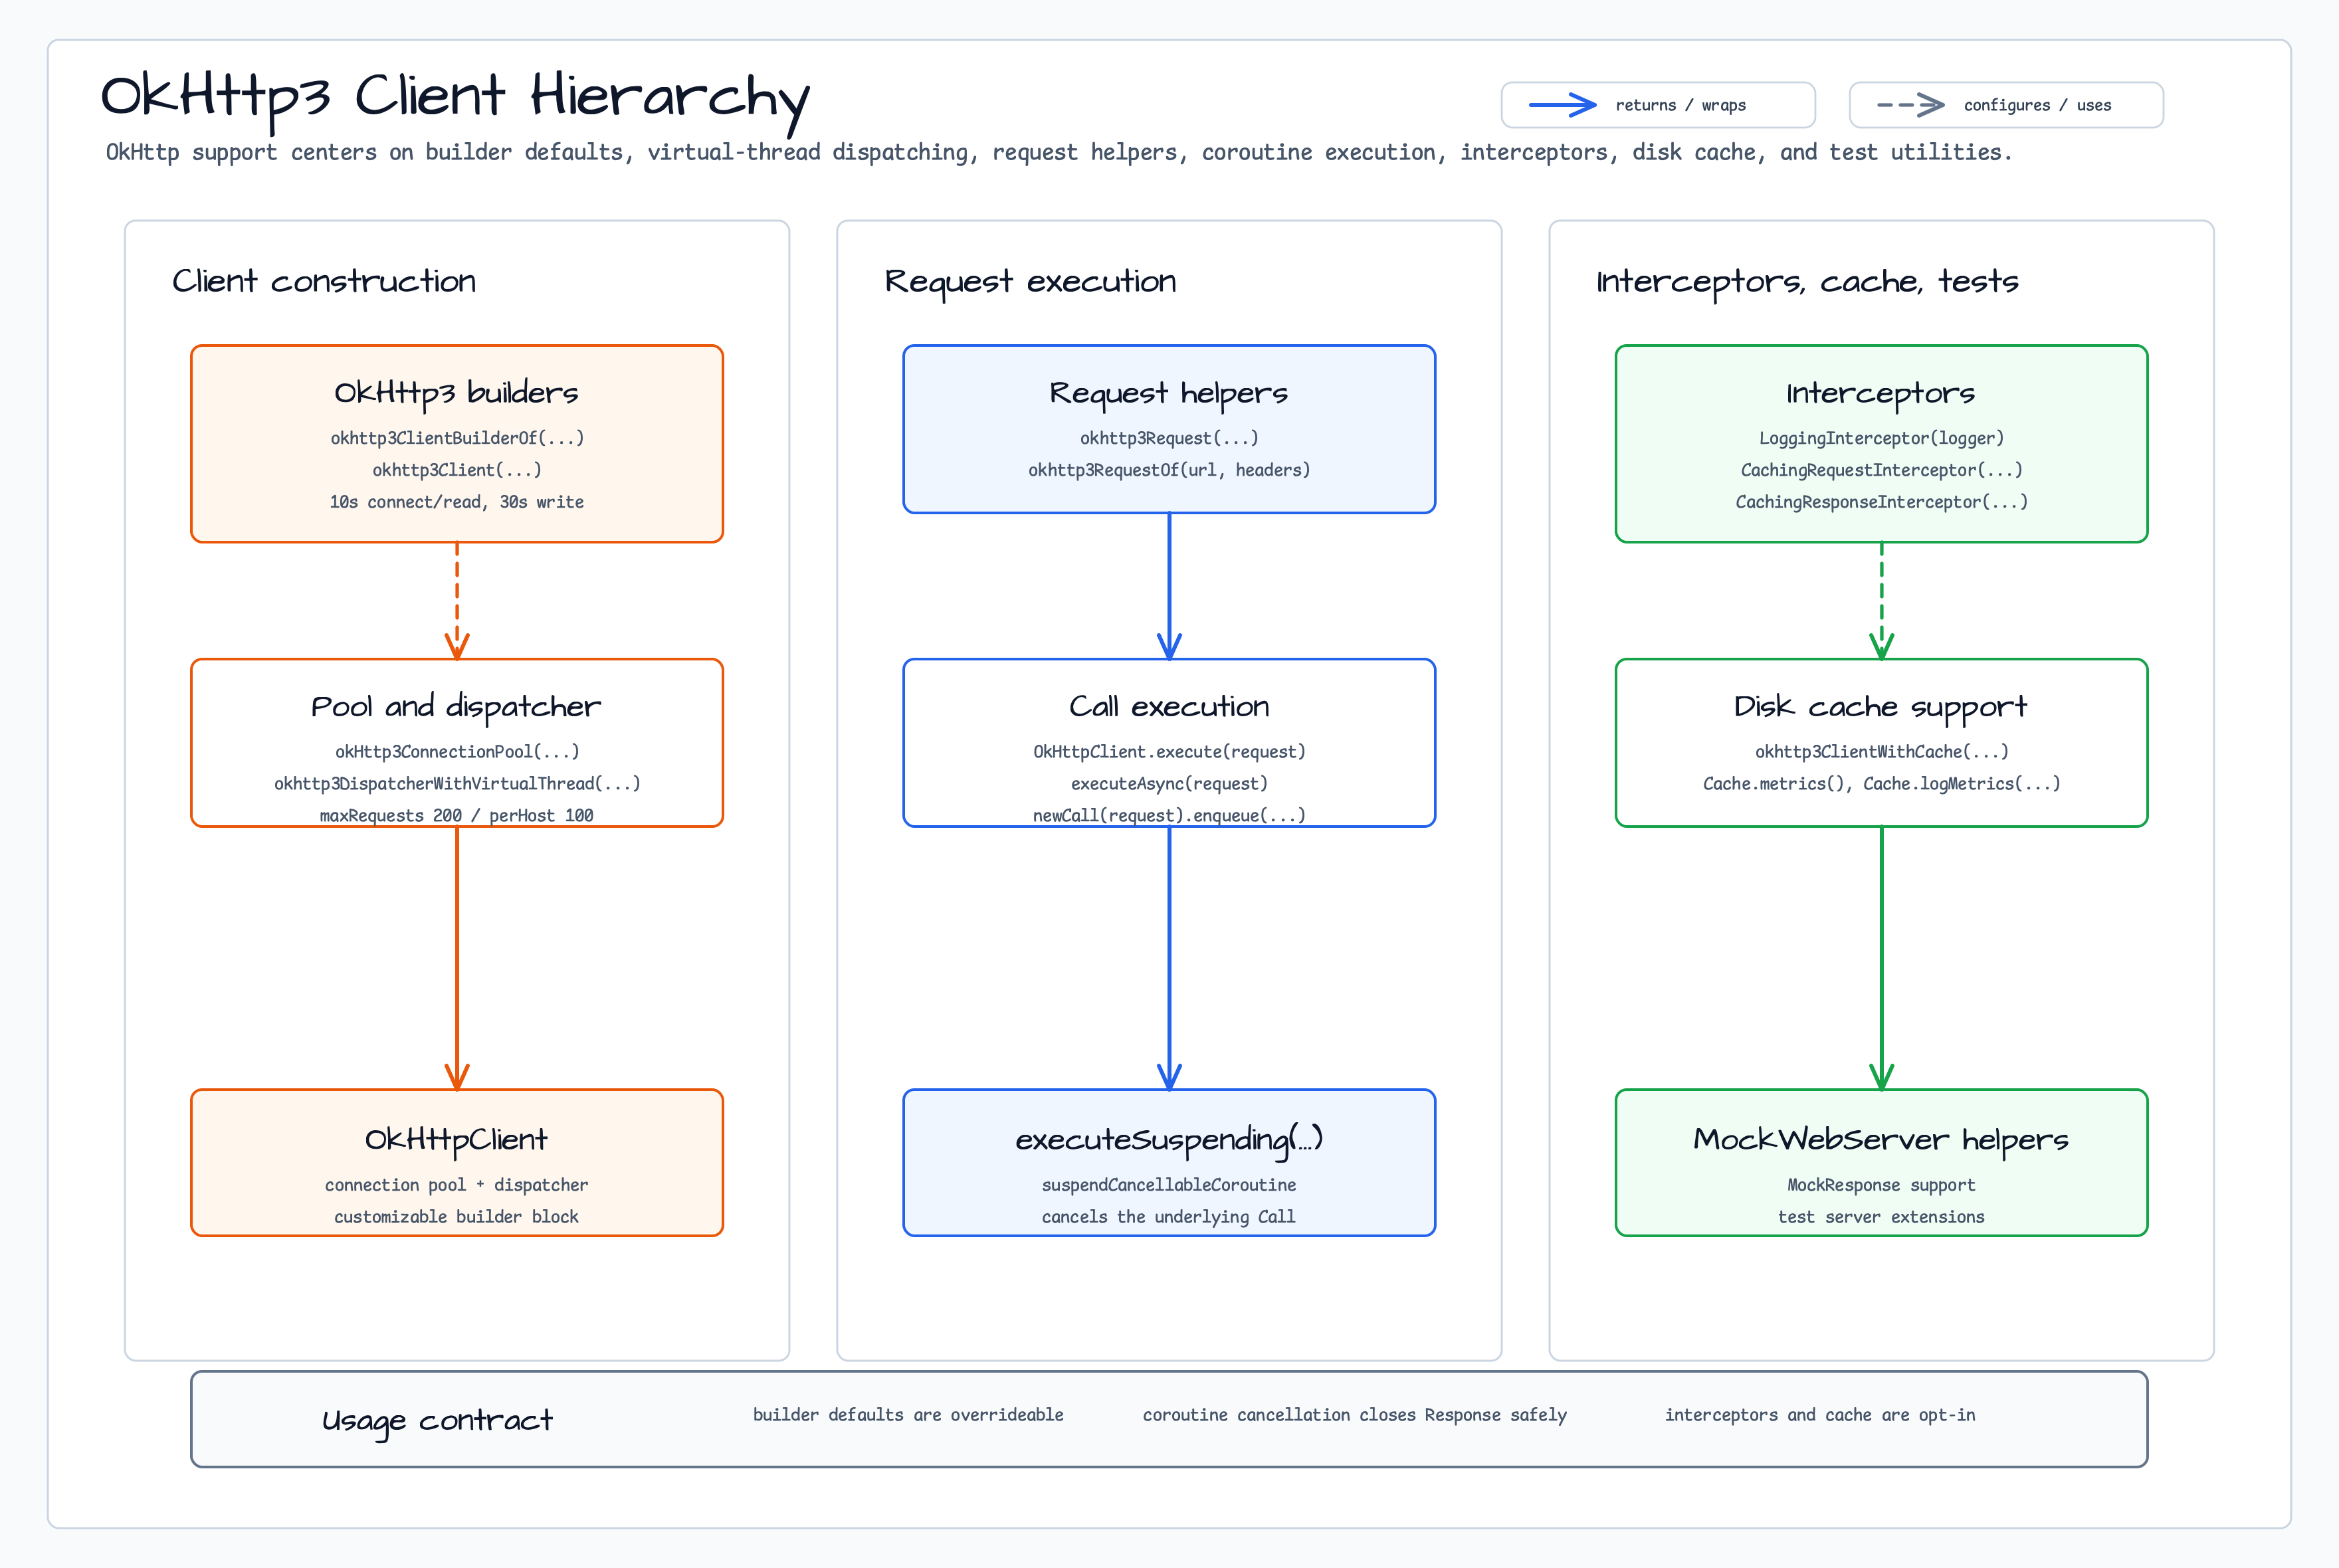
Task: Click okhttp3DispatcherWithVirtualThread(...) text
Action: (x=457, y=783)
